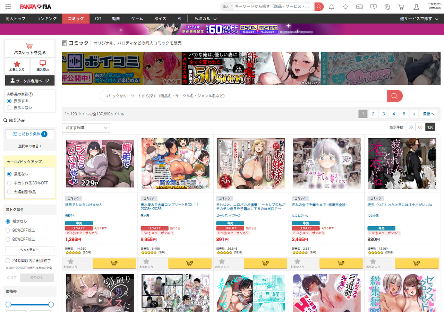Go to results page 2

(373, 114)
